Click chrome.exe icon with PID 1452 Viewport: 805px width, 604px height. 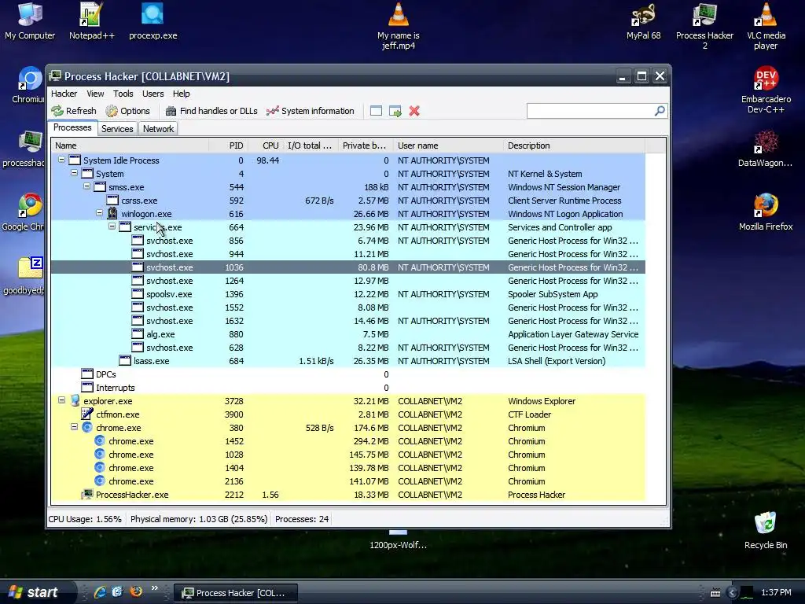coord(100,440)
